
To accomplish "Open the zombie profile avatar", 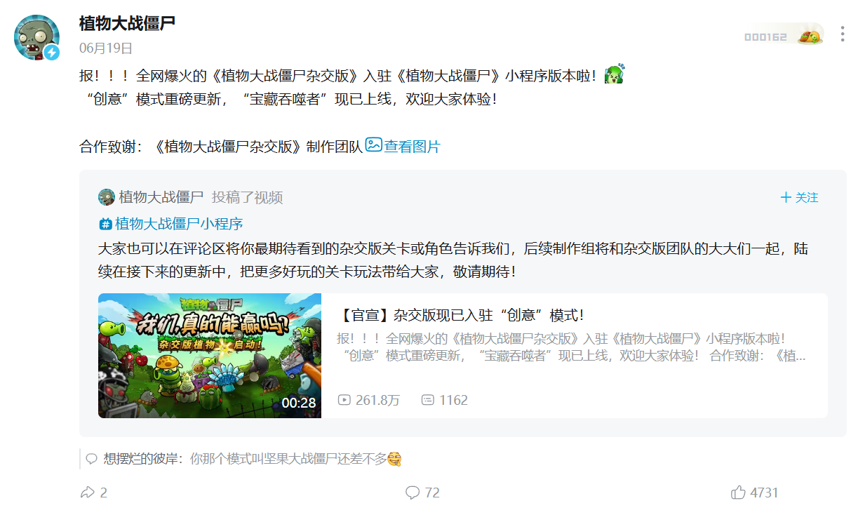I will (36, 37).
